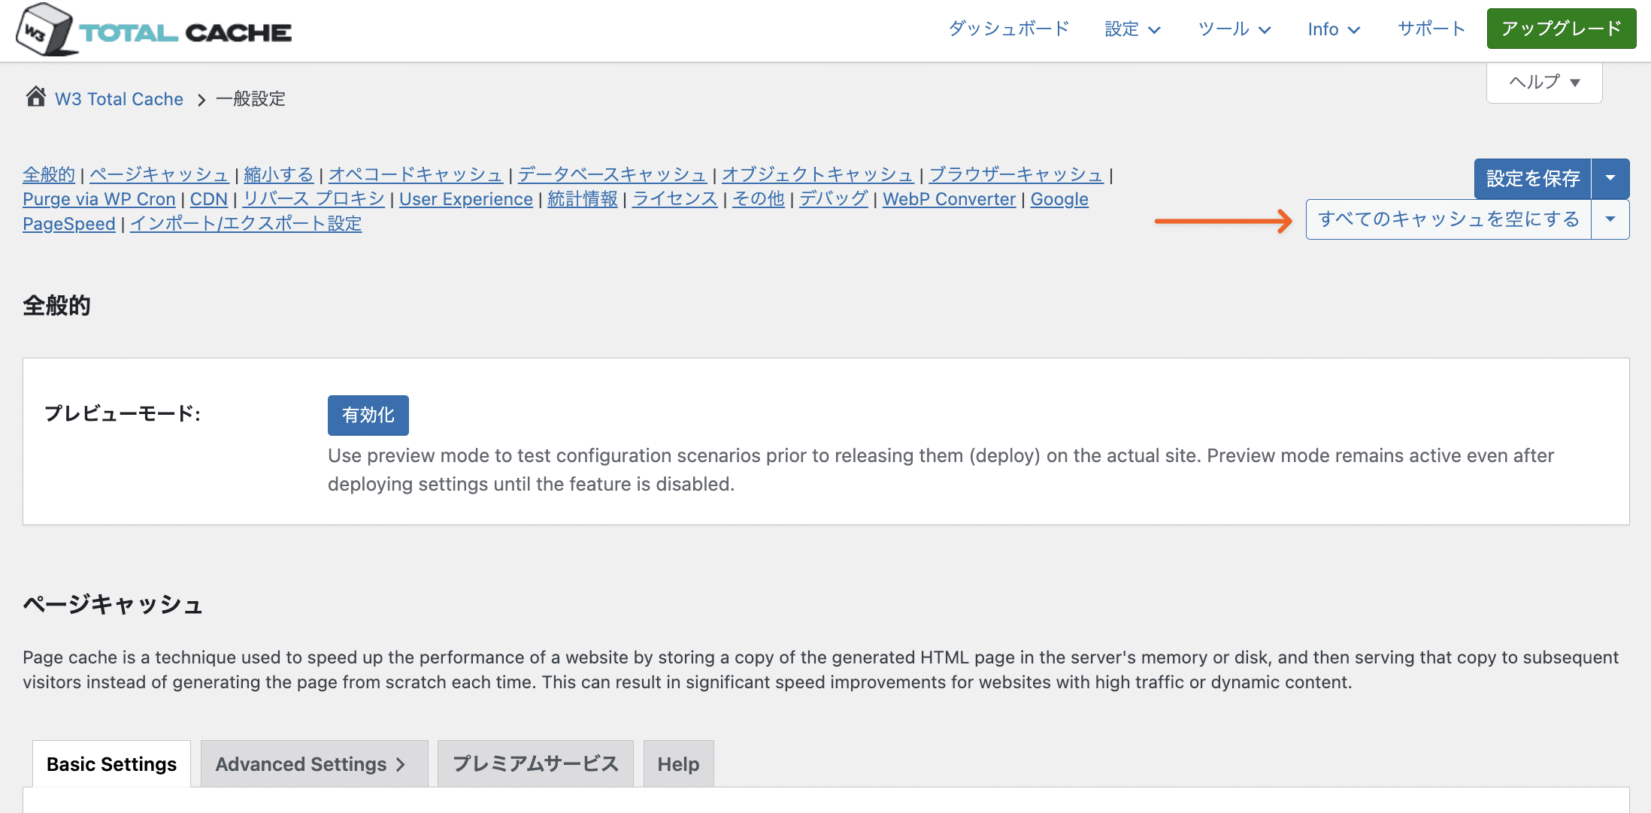Click すべてのキャッシュを空にする button
This screenshot has height=813, width=1651.
pyautogui.click(x=1448, y=219)
